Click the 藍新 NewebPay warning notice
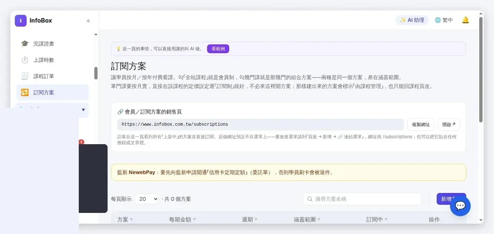494x234 pixels. (x=288, y=172)
